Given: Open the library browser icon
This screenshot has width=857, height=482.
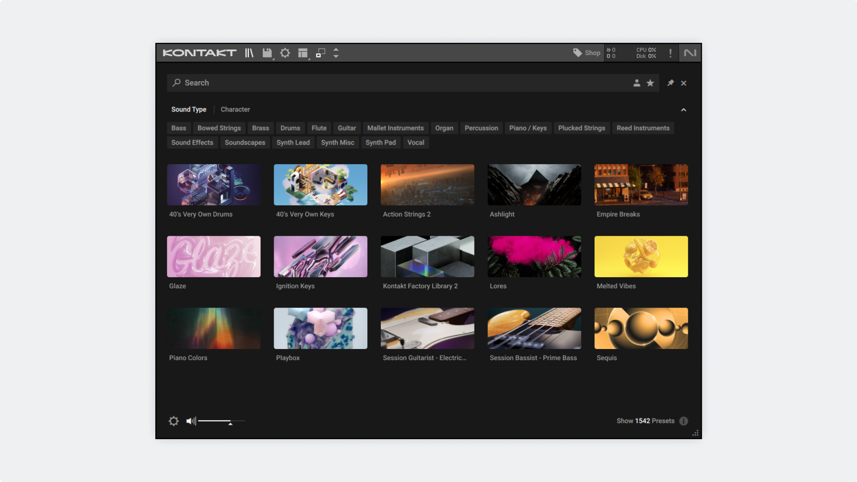Looking at the screenshot, I should pos(249,53).
